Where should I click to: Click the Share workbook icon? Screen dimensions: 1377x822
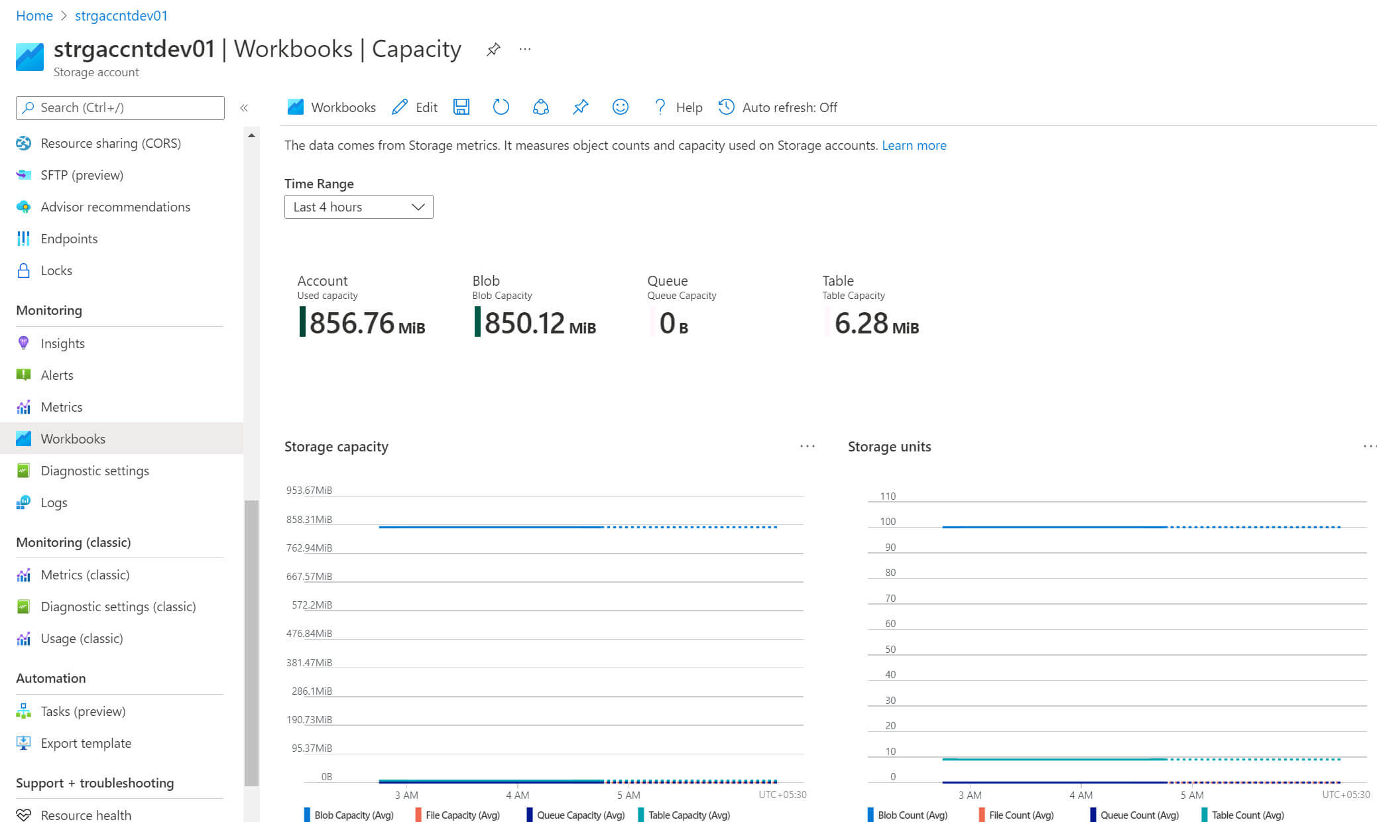pos(540,107)
